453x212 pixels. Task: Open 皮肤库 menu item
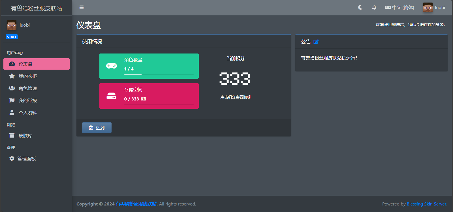pyautogui.click(x=37, y=136)
